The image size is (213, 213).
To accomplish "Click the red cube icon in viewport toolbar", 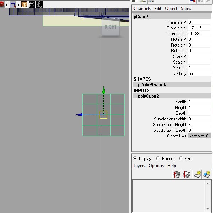I will pyautogui.click(x=2, y=4).
